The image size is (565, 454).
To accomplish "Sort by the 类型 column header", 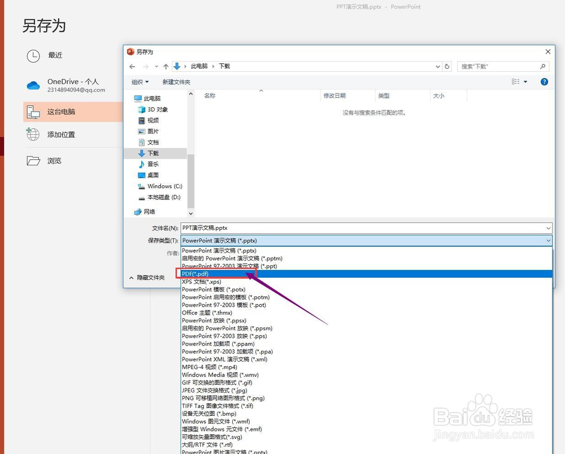I will (384, 96).
